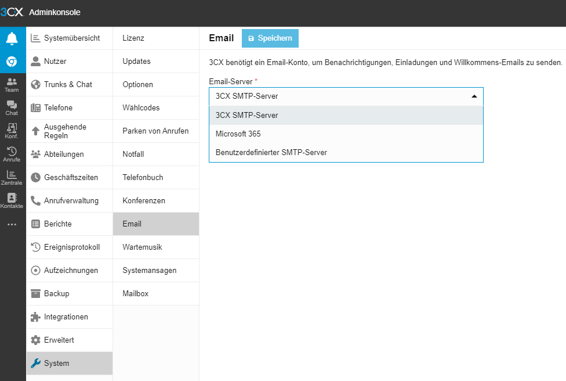
Task: Click the Erweitert gear icon
Action: 35,340
